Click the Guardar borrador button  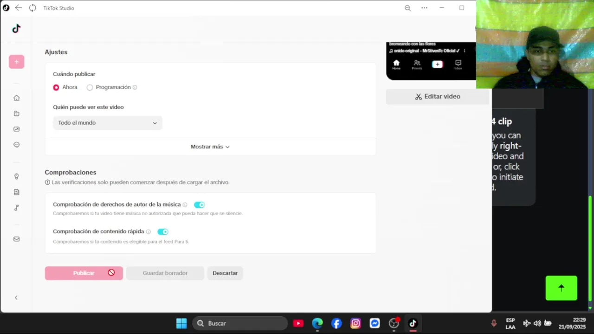click(165, 273)
